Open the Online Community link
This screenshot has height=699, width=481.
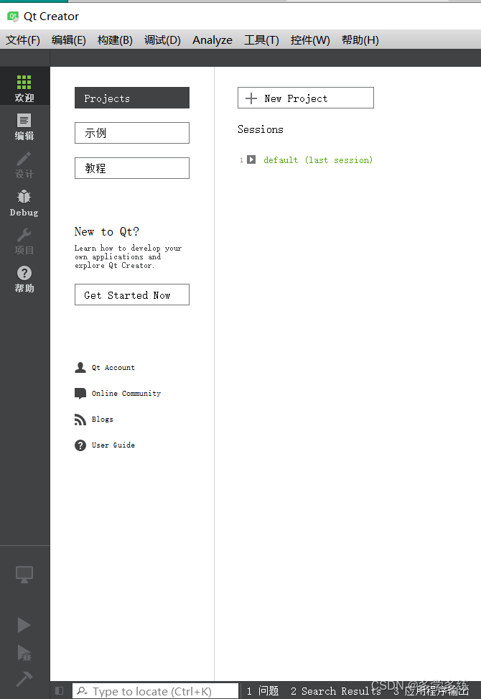126,393
